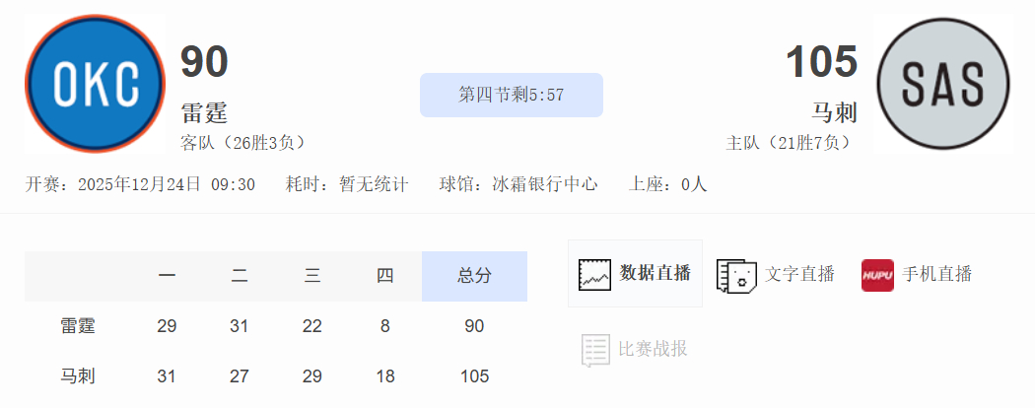Viewport: 1035px width, 408px height.
Task: Click the 雷霆 row label in score table
Action: (78, 326)
